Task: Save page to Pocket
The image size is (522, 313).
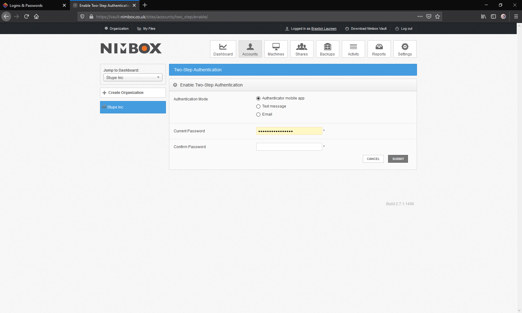Action: [429, 16]
